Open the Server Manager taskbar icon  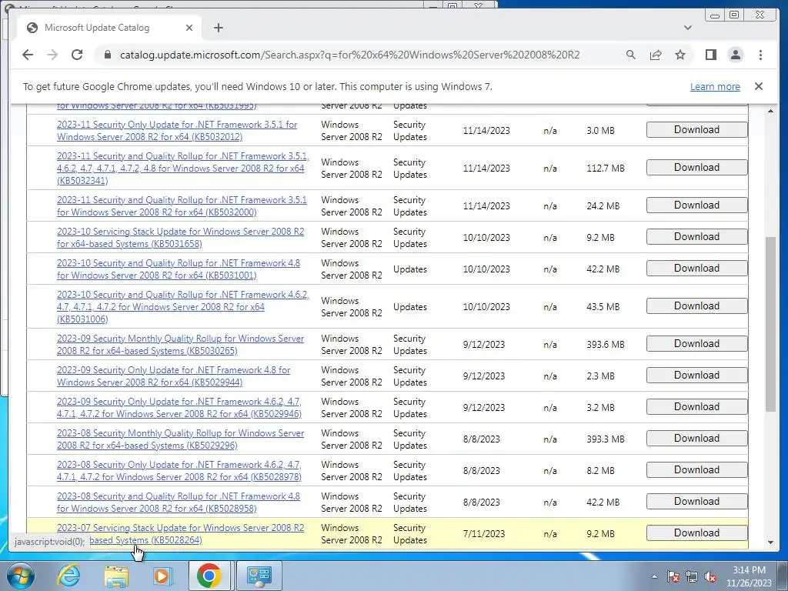(x=259, y=576)
